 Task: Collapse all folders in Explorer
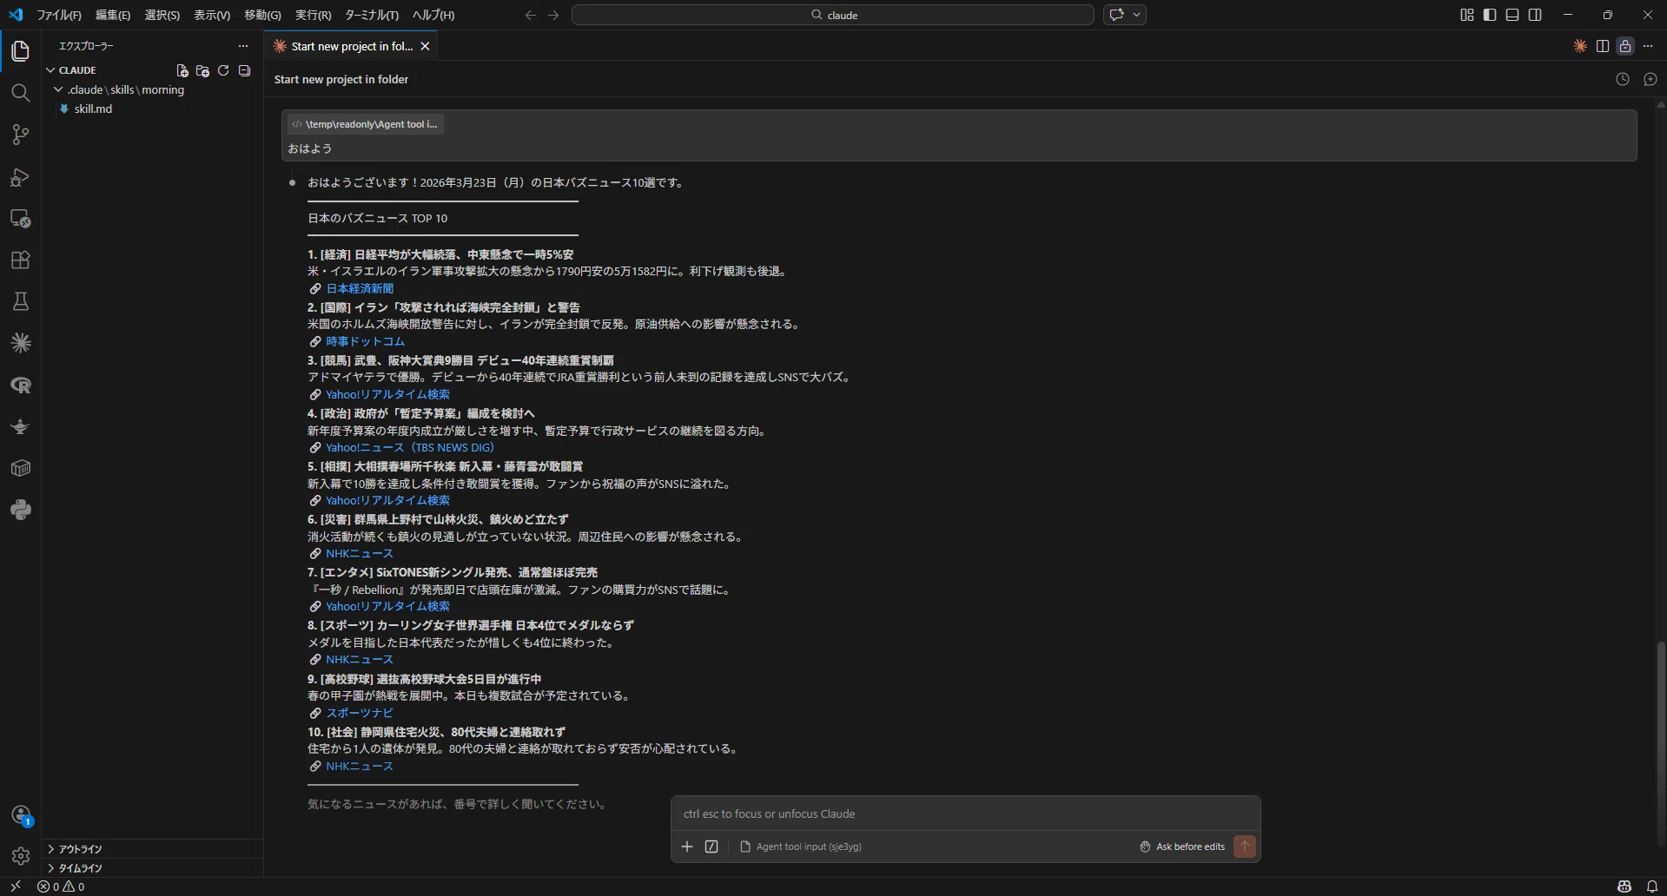[x=244, y=70]
